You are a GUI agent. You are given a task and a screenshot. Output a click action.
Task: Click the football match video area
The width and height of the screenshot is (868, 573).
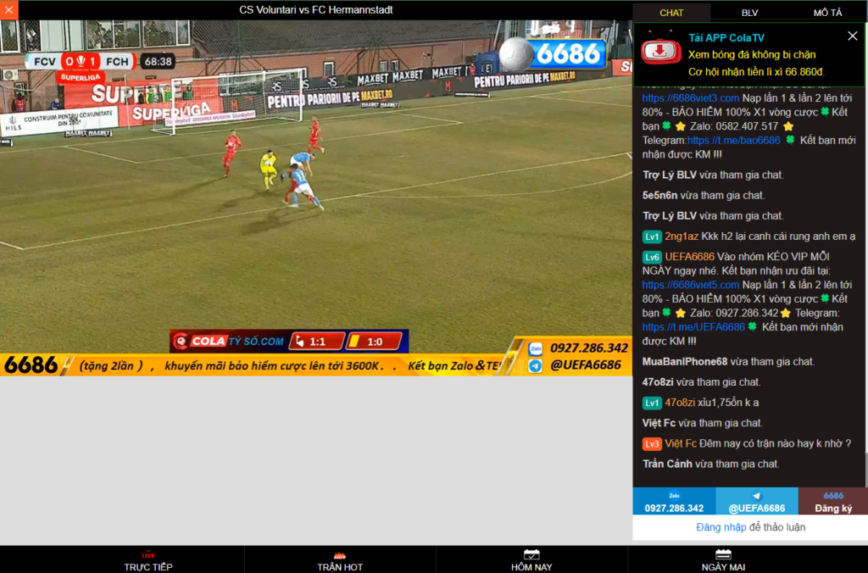tap(316, 198)
